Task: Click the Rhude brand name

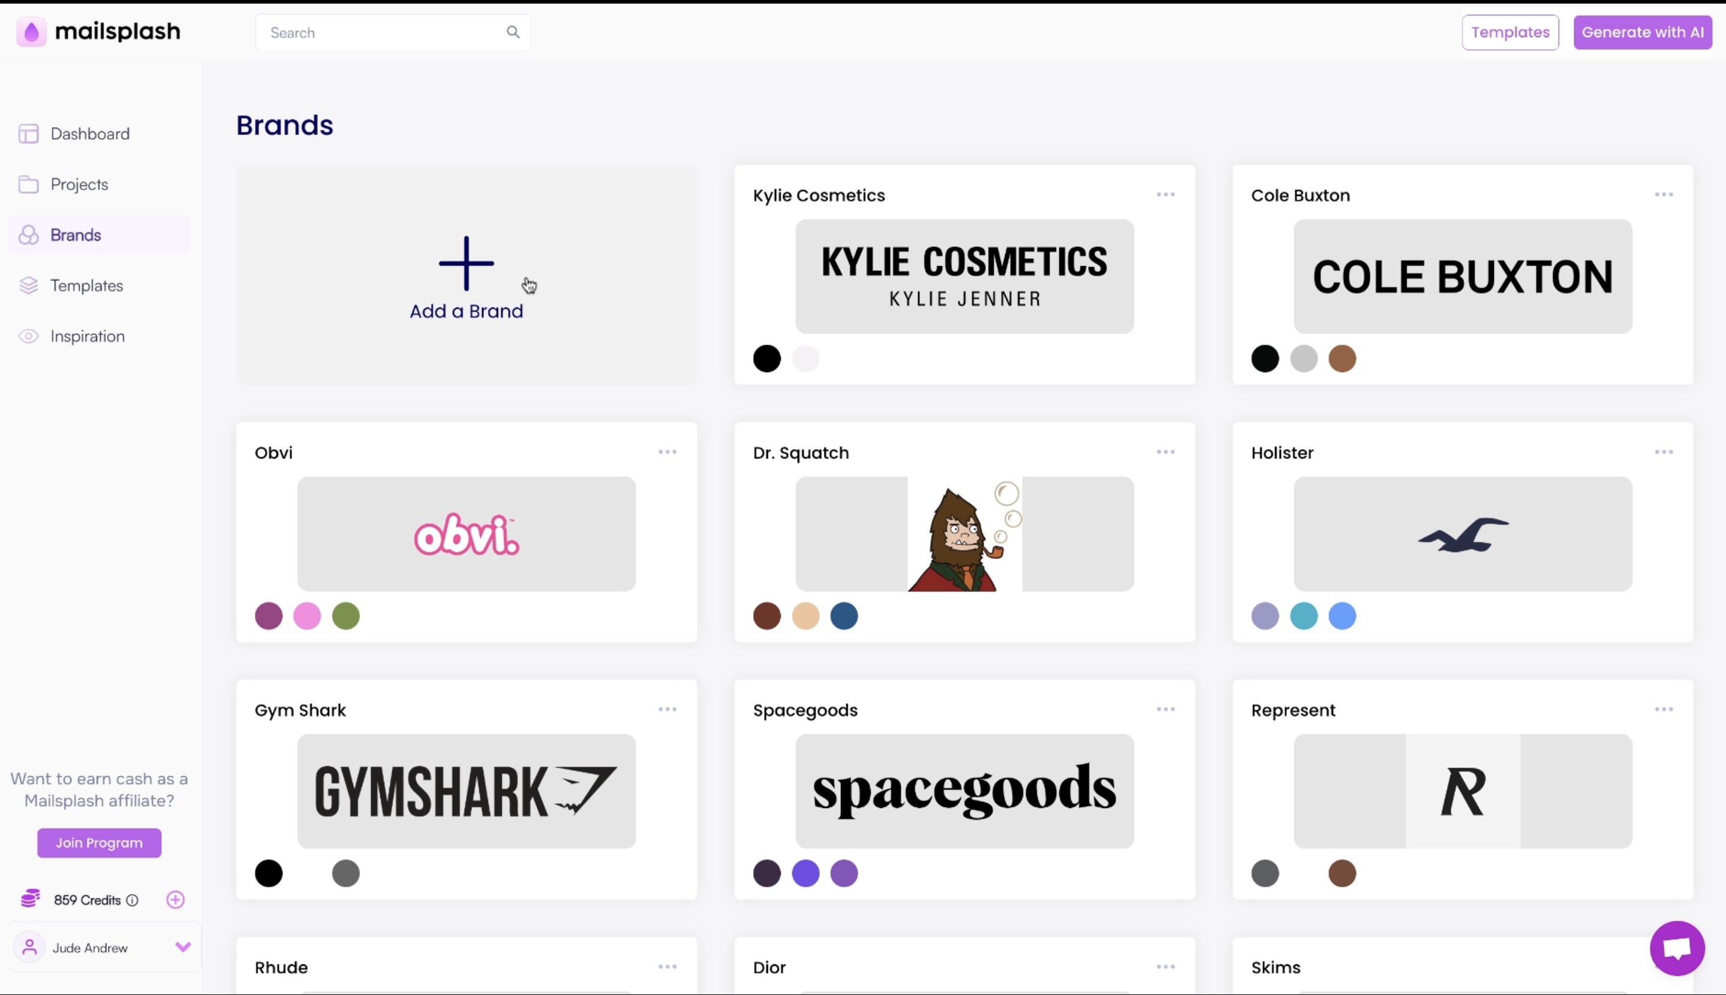Action: pos(281,967)
